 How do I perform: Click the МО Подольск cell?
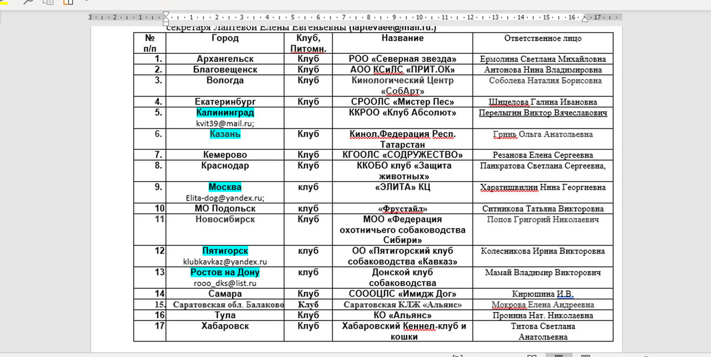(225, 209)
